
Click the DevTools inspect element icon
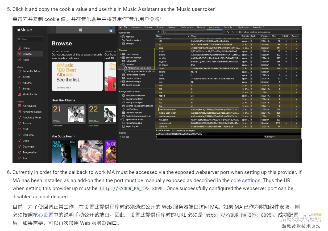click(x=121, y=27)
